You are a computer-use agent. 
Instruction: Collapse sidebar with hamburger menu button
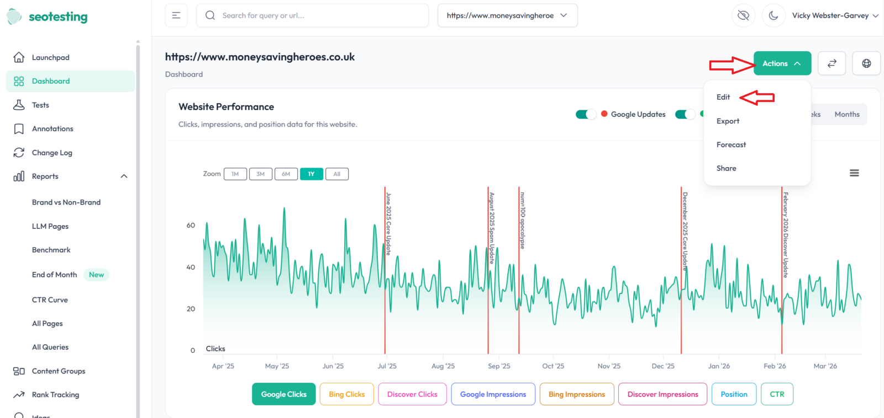pos(176,15)
